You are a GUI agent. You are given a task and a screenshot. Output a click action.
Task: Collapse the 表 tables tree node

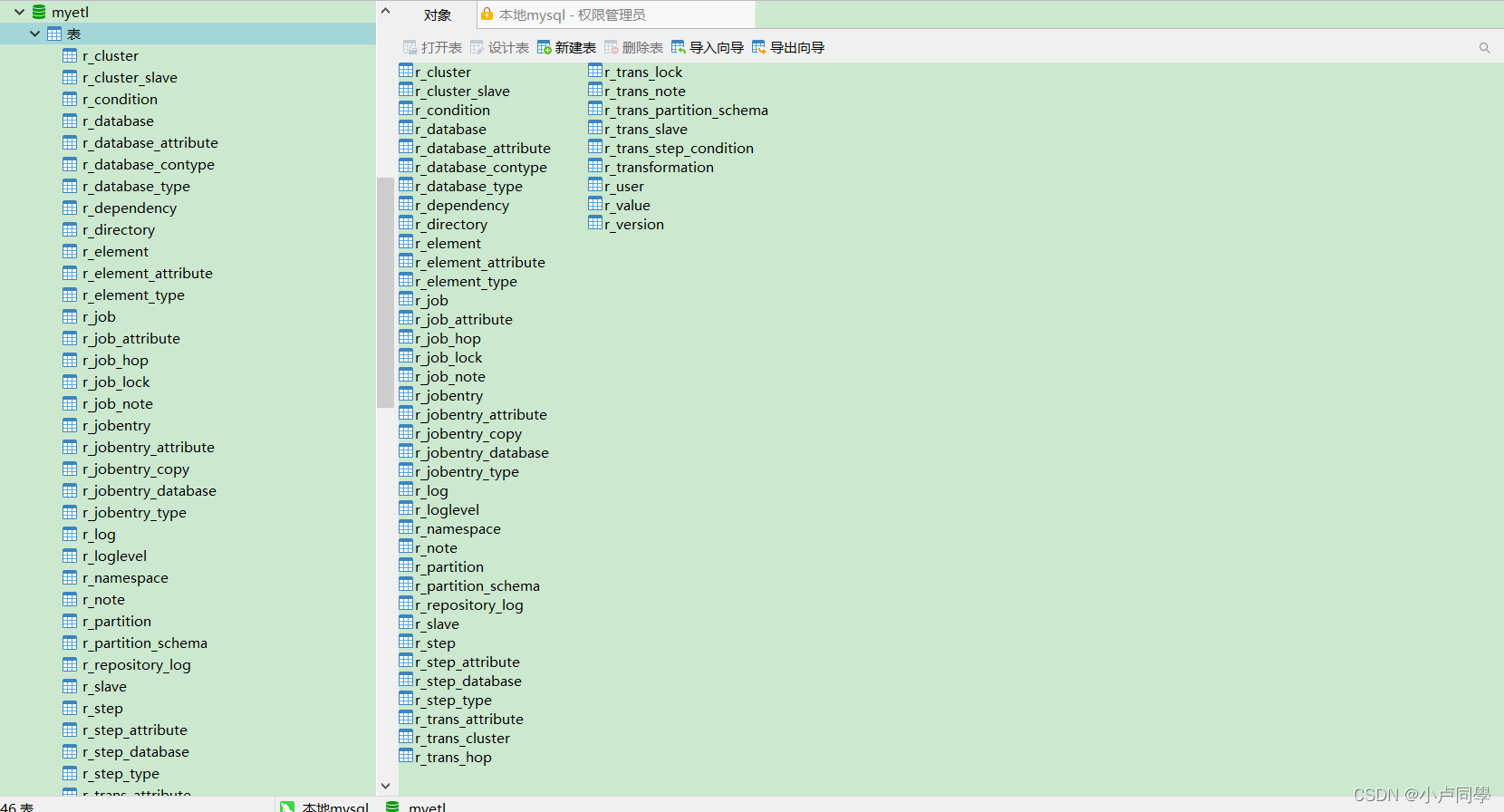pos(34,34)
